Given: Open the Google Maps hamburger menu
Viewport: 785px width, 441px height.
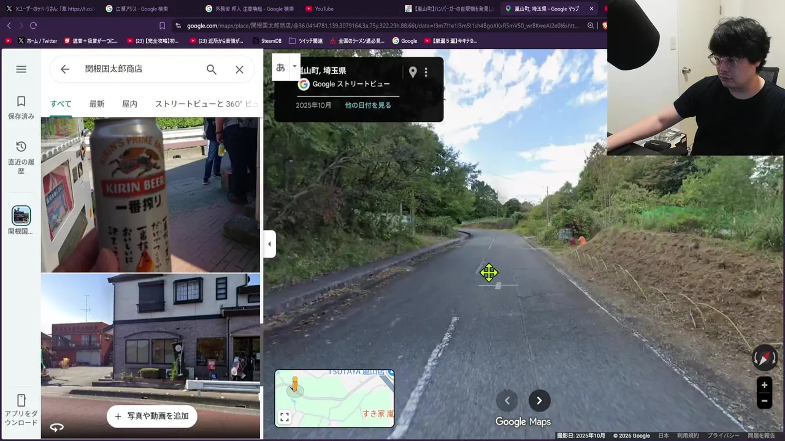Looking at the screenshot, I should point(21,69).
